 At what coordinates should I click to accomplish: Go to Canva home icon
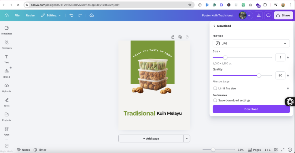pos(7,16)
